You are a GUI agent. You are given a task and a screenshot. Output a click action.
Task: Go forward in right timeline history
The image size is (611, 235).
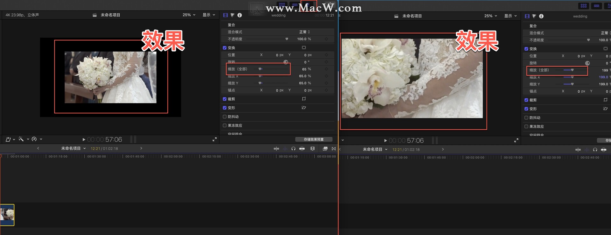click(x=443, y=149)
